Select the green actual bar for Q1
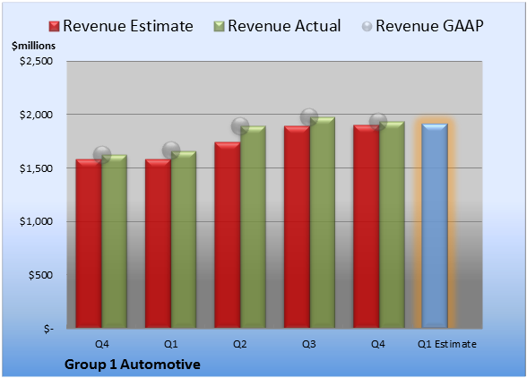The image size is (527, 378). coord(184,239)
